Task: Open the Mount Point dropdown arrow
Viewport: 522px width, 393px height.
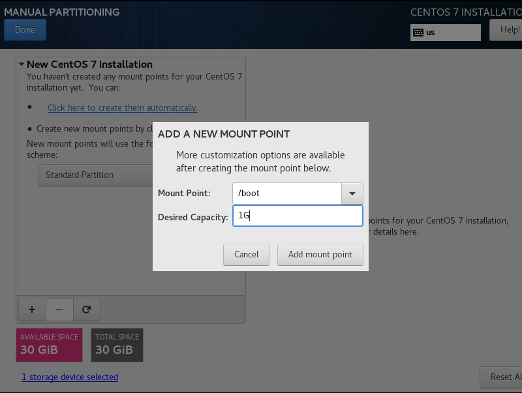Action: (x=352, y=194)
